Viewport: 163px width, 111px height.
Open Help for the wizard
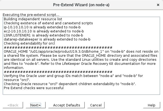click(151, 105)
